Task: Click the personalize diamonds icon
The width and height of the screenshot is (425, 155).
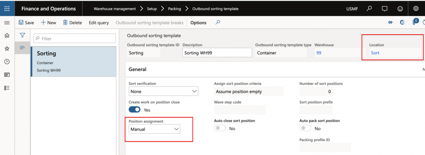Action: (390, 23)
